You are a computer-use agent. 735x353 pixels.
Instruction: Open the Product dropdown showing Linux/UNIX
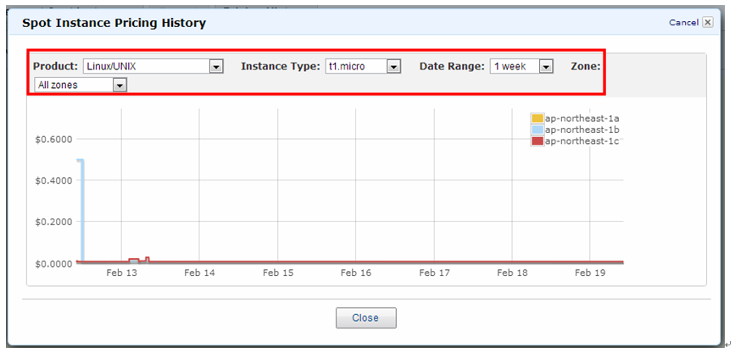coord(153,67)
